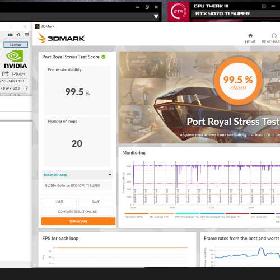Click the number of loops value 20

coord(77,143)
